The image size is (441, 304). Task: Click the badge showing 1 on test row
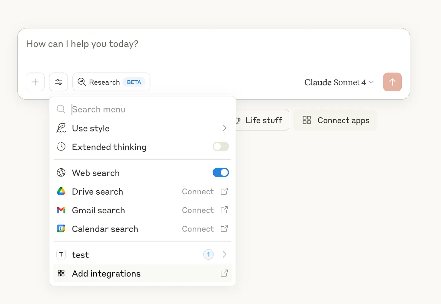[x=208, y=254]
